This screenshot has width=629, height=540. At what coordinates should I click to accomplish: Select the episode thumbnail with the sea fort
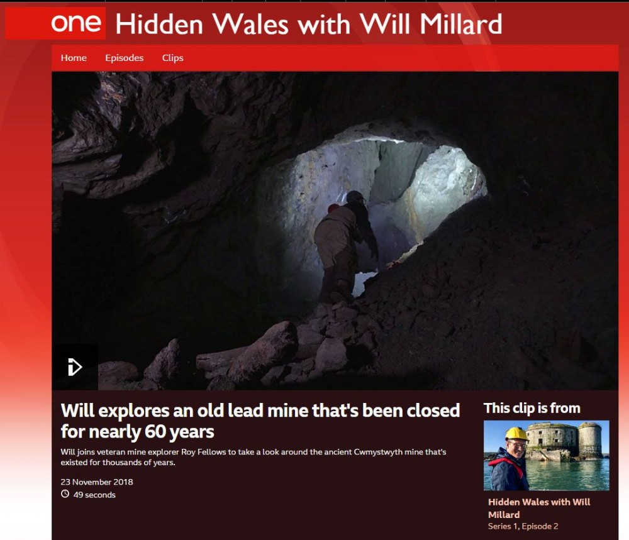click(x=547, y=455)
